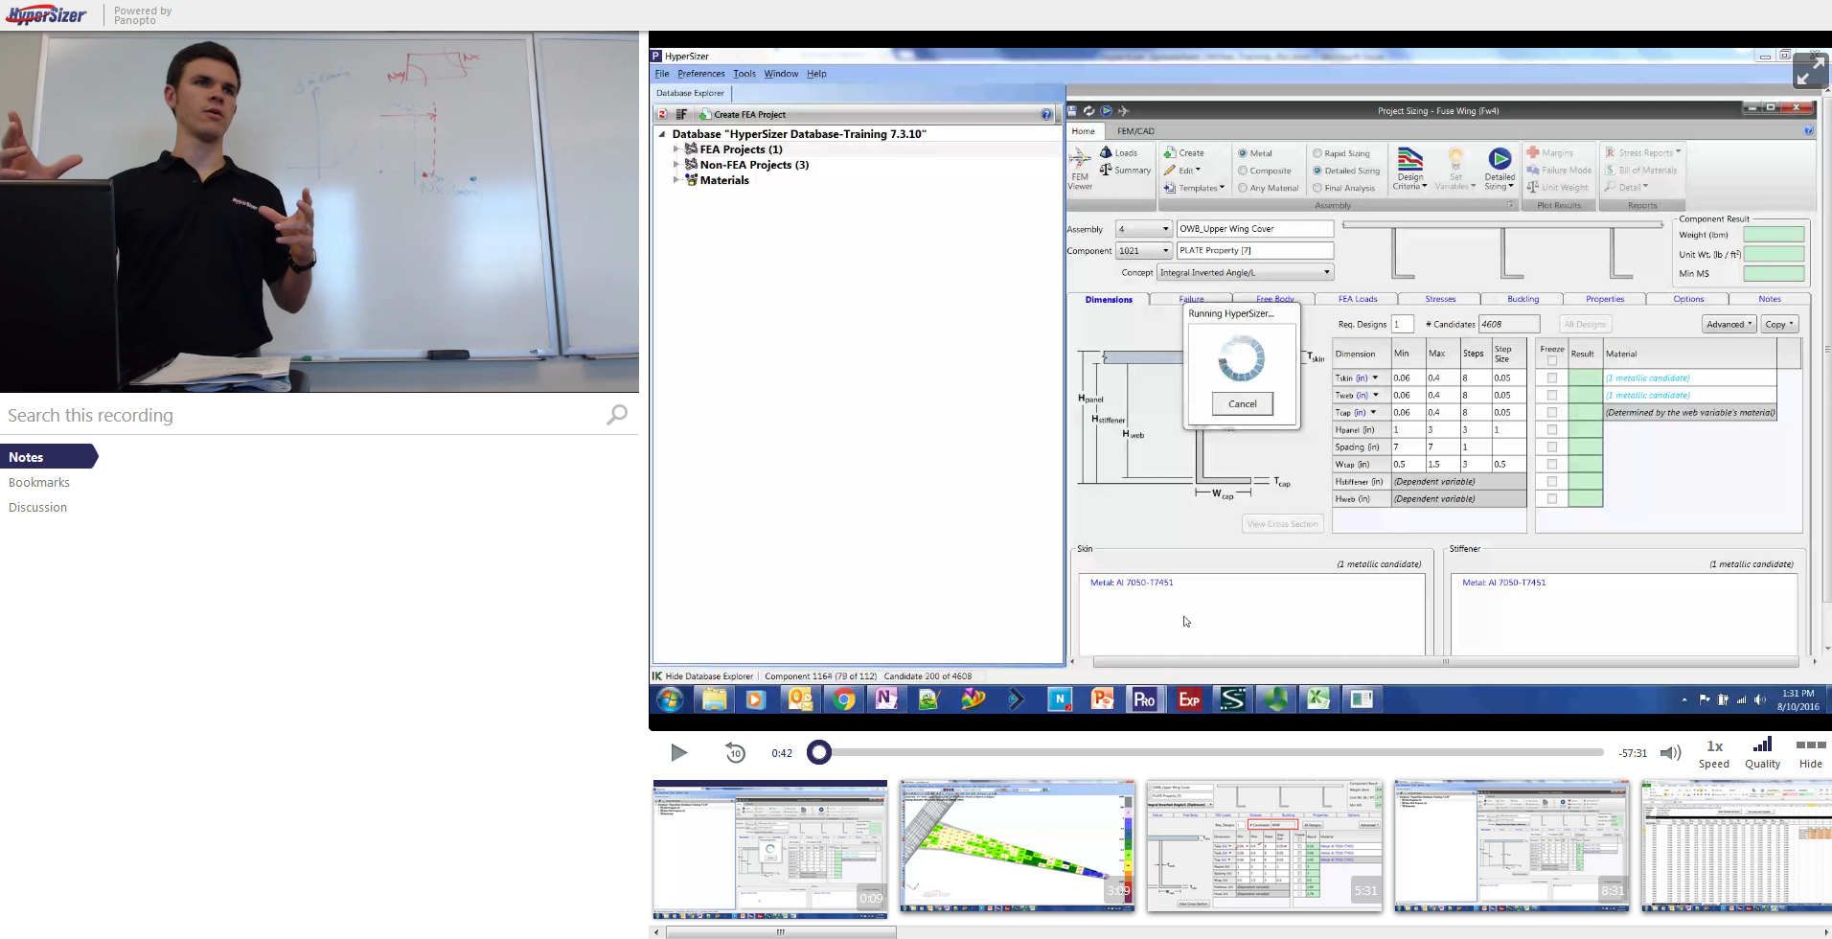Jump to the 5:31 thumbnail
Screen dimensions: 1832x939
coord(1265,845)
